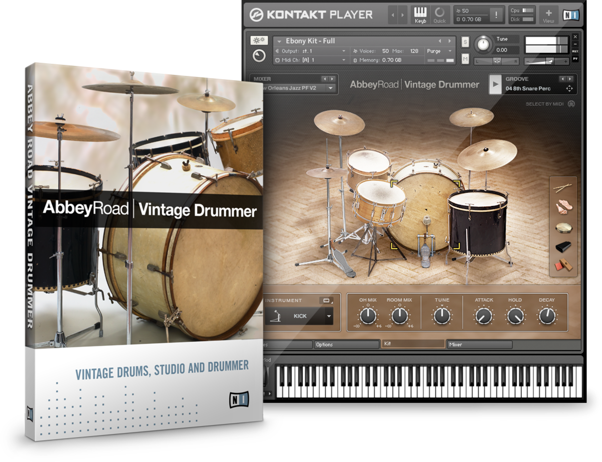This screenshot has width=602, height=462.
Task: Expand the Midi Ch channel selector
Action: (344, 60)
